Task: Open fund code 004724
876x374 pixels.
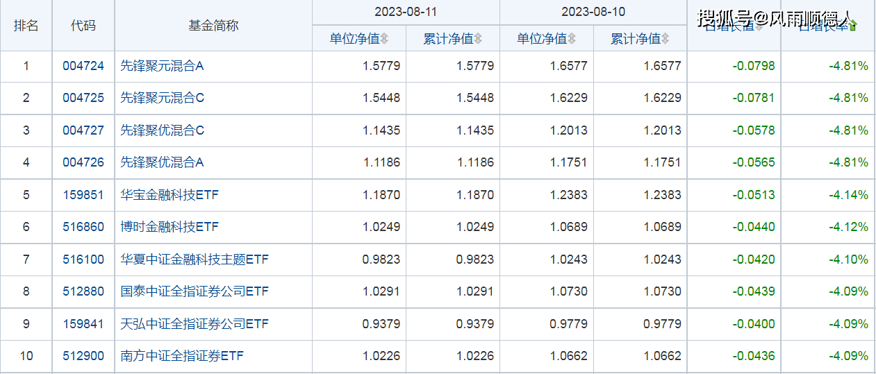Action: coord(83,67)
